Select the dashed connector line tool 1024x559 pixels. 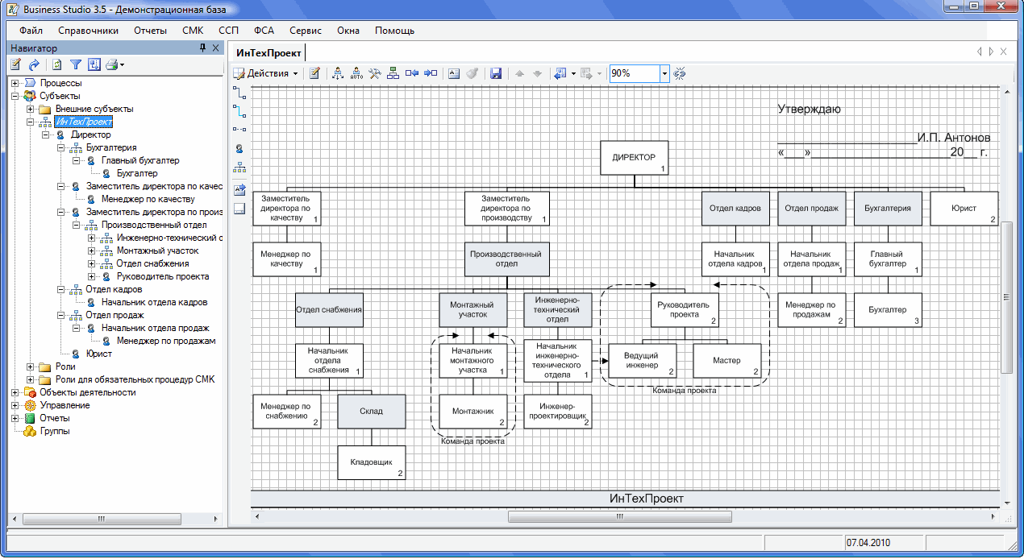pyautogui.click(x=239, y=128)
